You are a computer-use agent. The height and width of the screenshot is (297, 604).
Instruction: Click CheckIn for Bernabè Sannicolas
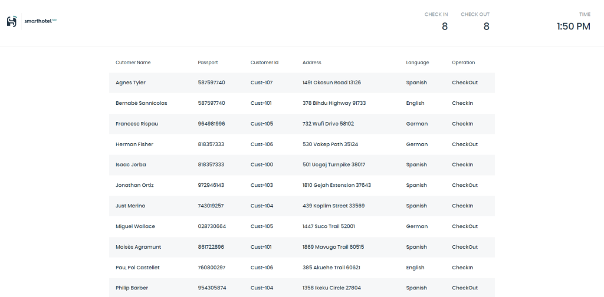(462, 103)
